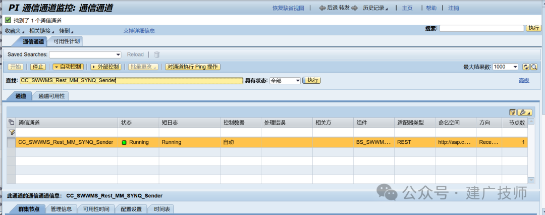This screenshot has height=215, width=545.
Task: Switch to the 通信通道 tab
Action: point(33,42)
